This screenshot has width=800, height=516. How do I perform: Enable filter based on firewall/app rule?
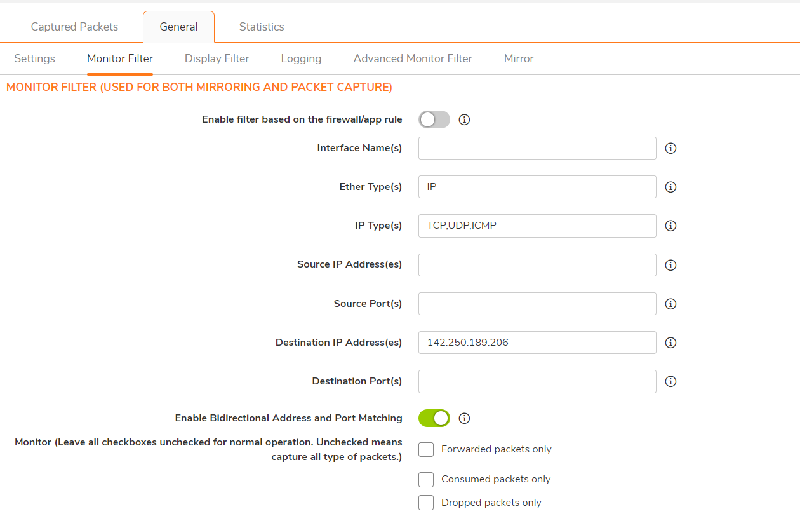click(434, 119)
